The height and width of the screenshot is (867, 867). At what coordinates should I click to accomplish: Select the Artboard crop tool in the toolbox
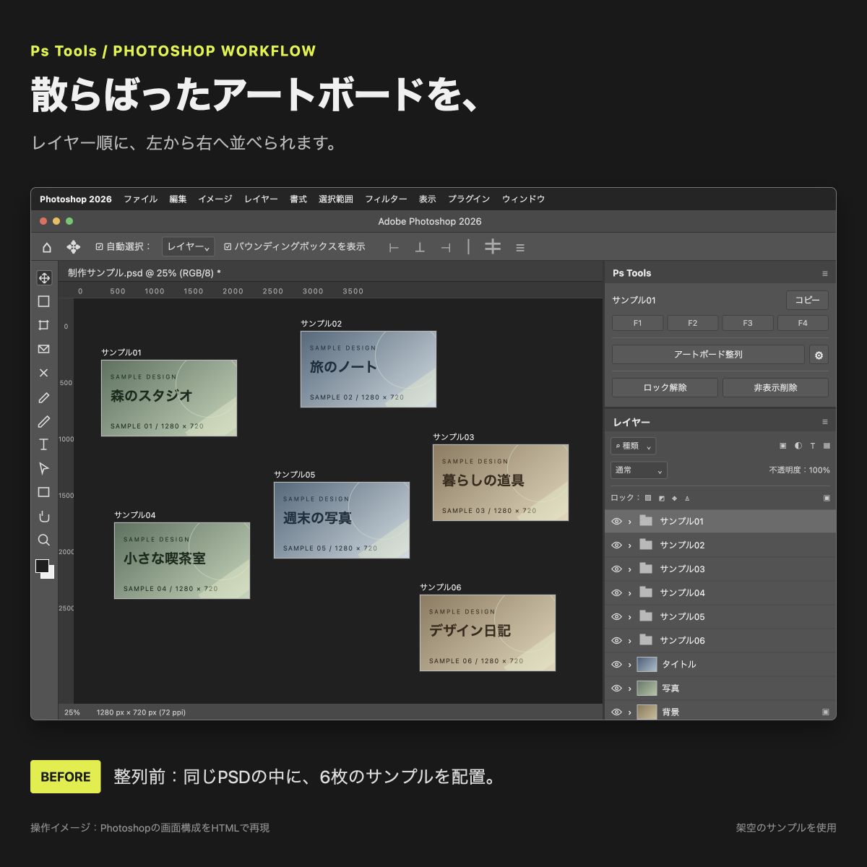pos(44,325)
